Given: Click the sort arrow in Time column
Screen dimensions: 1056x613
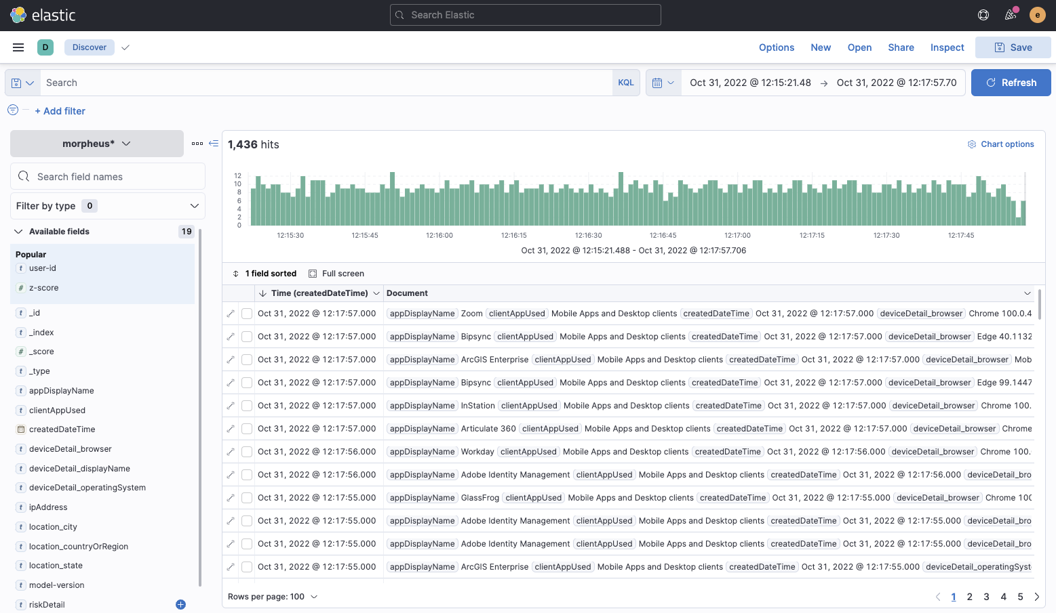Looking at the screenshot, I should 262,293.
